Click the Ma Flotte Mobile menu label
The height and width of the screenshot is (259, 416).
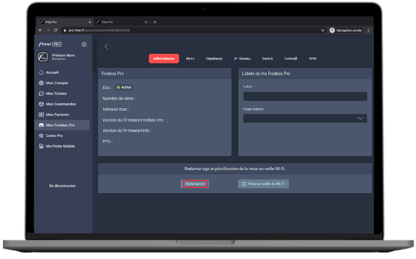pyautogui.click(x=60, y=146)
